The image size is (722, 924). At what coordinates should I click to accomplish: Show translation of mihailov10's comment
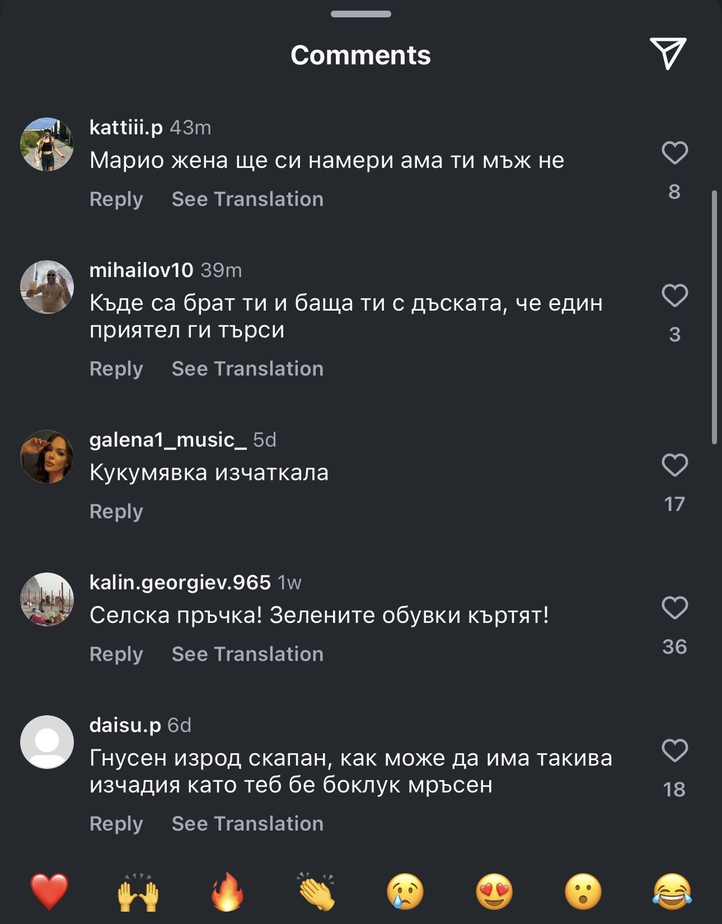247,369
